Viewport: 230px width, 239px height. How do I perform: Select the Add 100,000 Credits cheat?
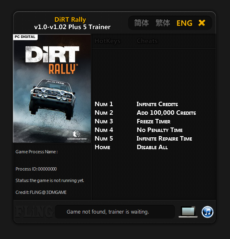click(x=166, y=113)
